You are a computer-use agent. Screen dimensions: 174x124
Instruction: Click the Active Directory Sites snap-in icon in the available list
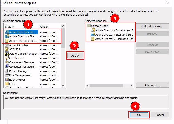click(x=7, y=36)
